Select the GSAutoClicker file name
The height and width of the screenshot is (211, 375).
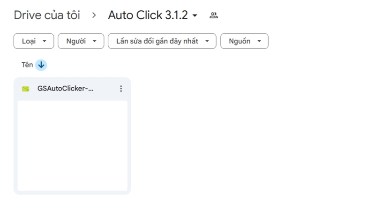click(65, 89)
